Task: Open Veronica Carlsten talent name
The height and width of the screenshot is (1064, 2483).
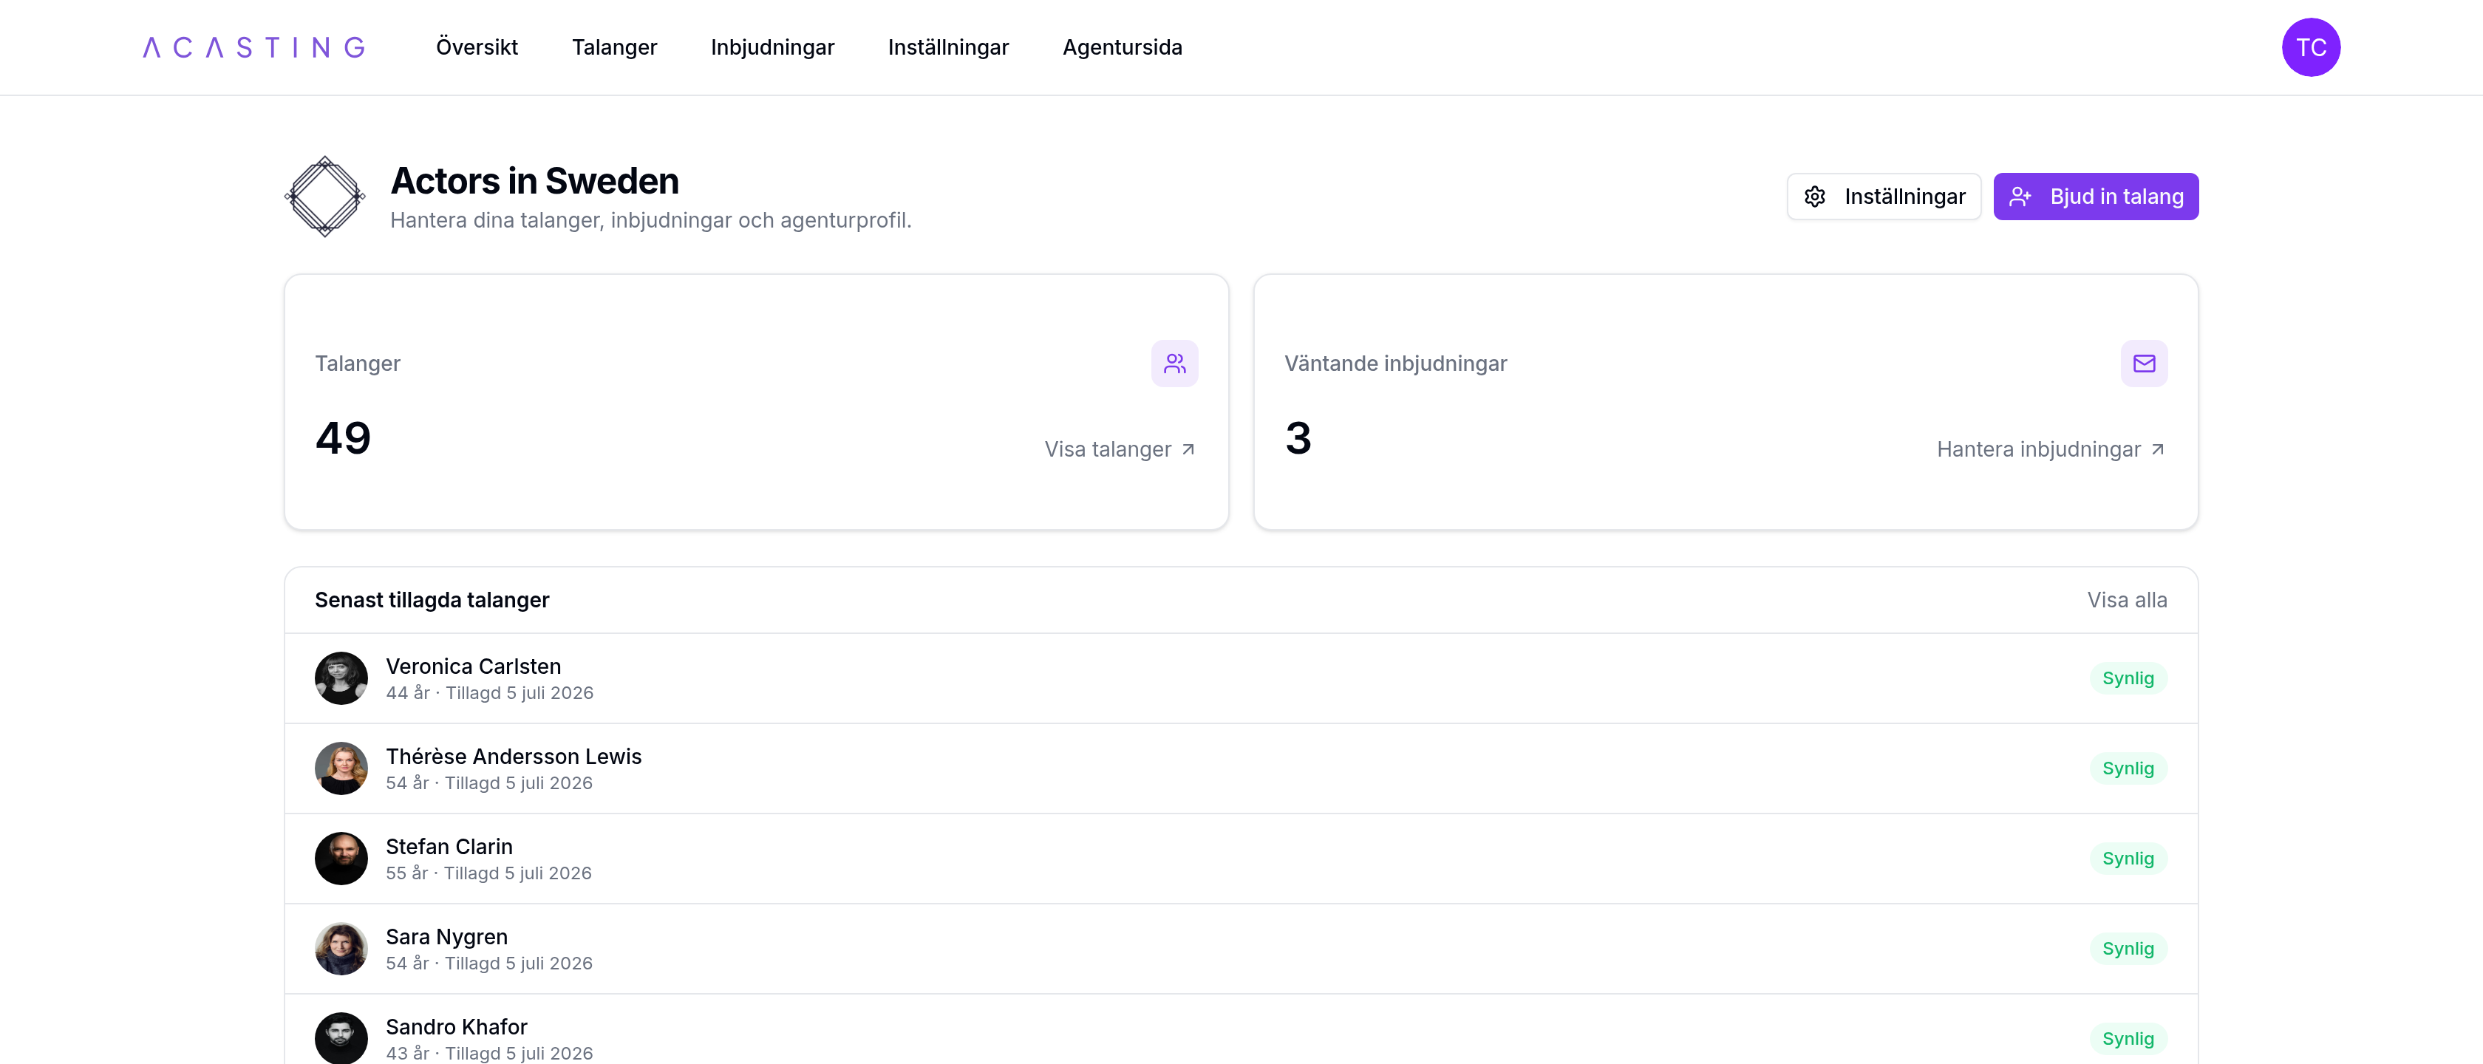Action: click(x=473, y=666)
